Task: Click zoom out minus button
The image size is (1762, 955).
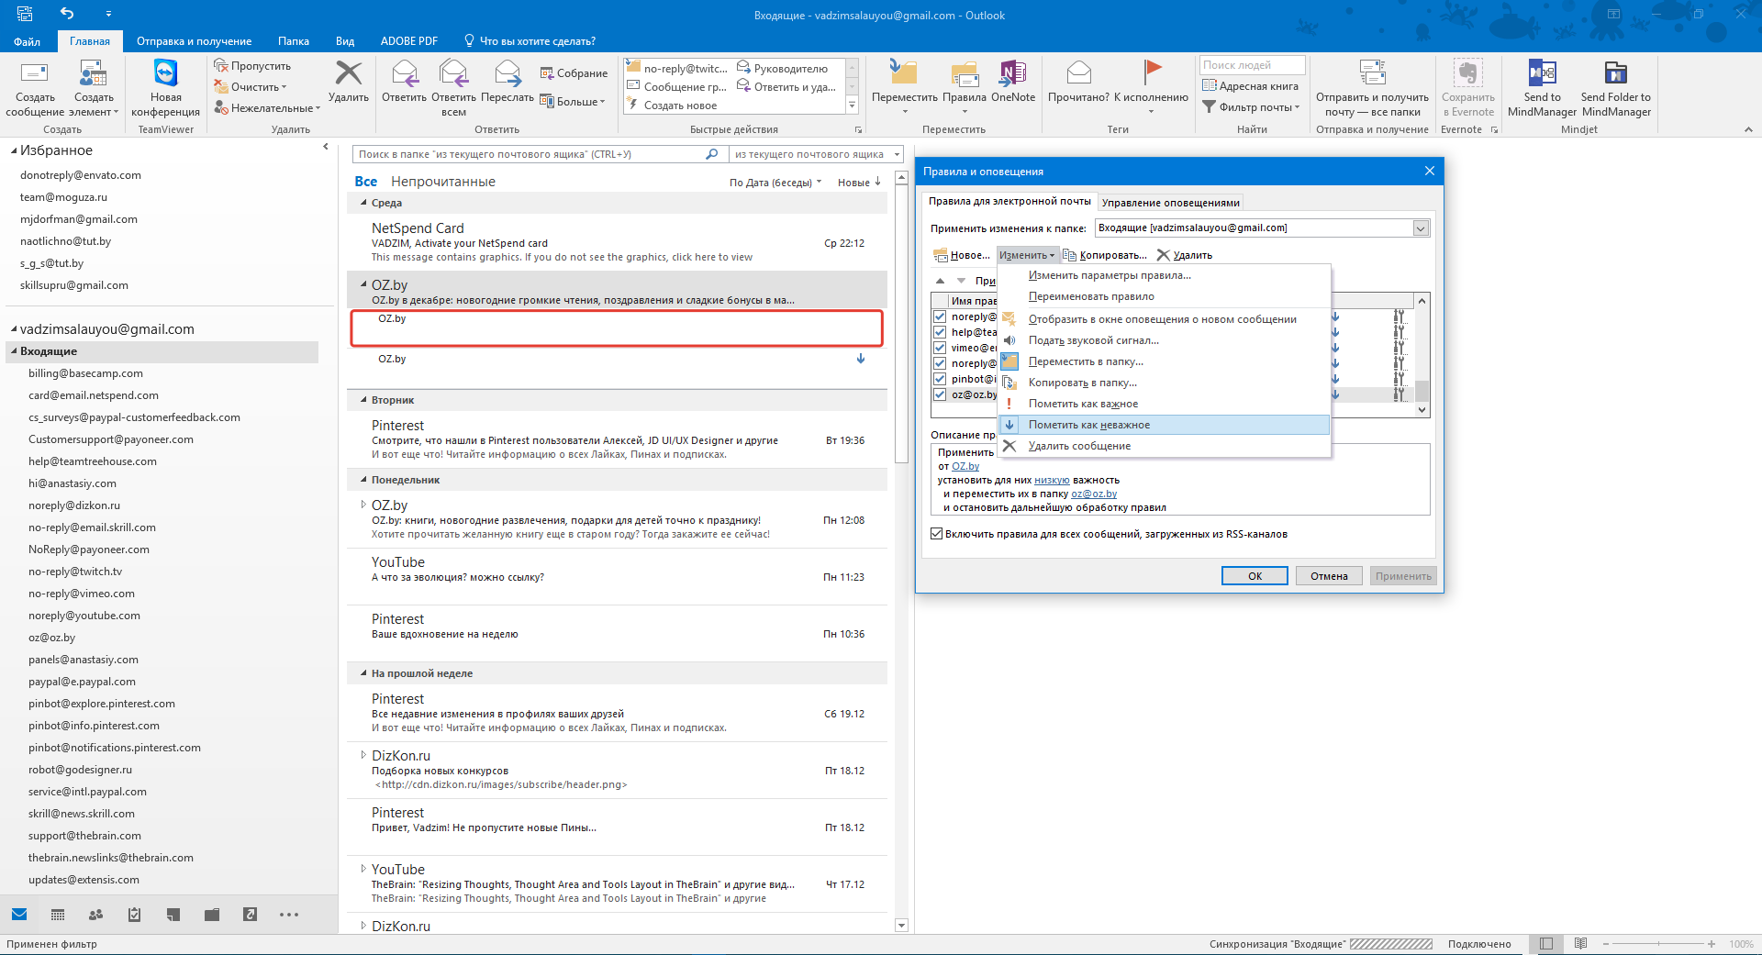Action: click(x=1606, y=944)
